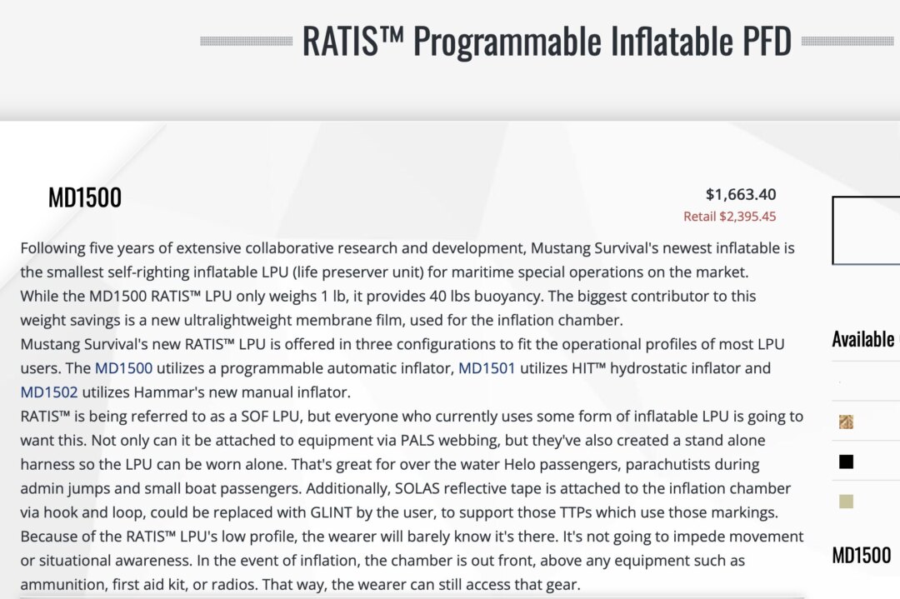Click the outlined box beside the price
This screenshot has width=900, height=599.
coord(866,230)
